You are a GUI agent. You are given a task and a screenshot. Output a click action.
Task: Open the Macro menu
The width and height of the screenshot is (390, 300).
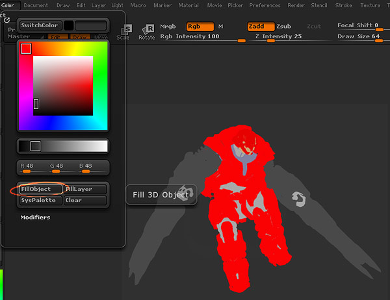(x=138, y=5)
